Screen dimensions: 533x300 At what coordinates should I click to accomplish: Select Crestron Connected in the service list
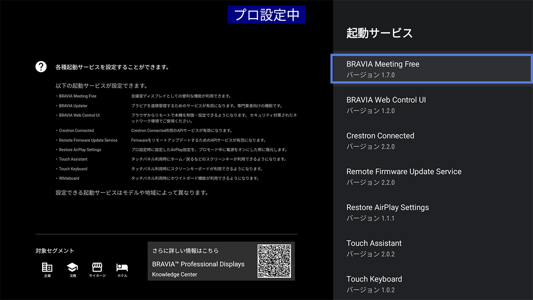tap(431, 140)
